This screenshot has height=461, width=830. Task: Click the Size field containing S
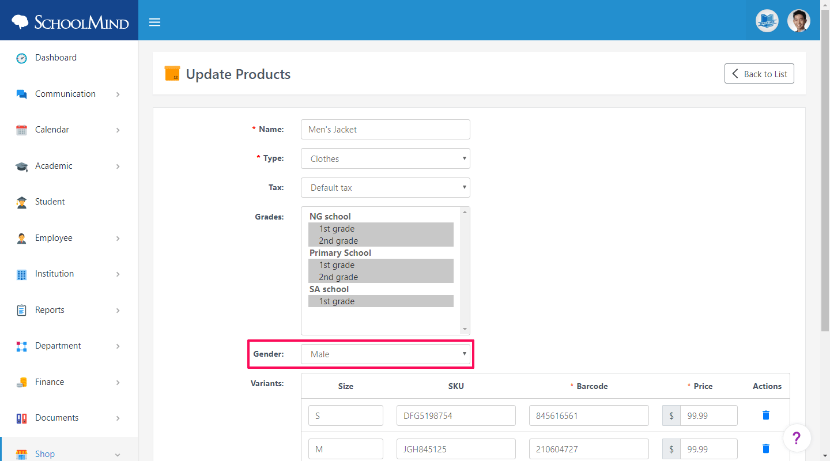[346, 415]
